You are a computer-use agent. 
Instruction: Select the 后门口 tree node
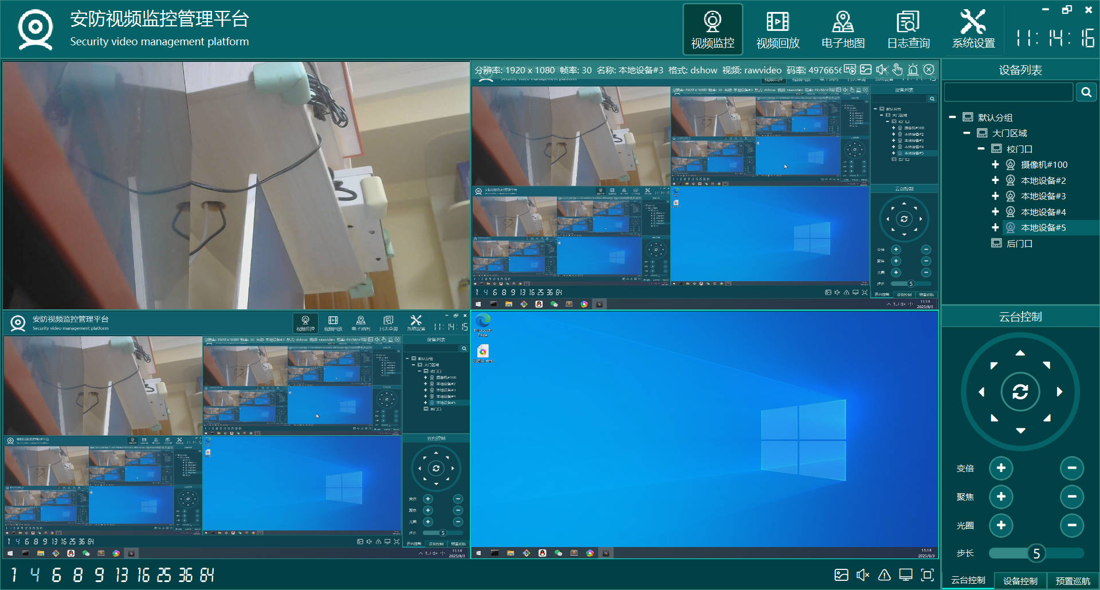(x=1019, y=243)
